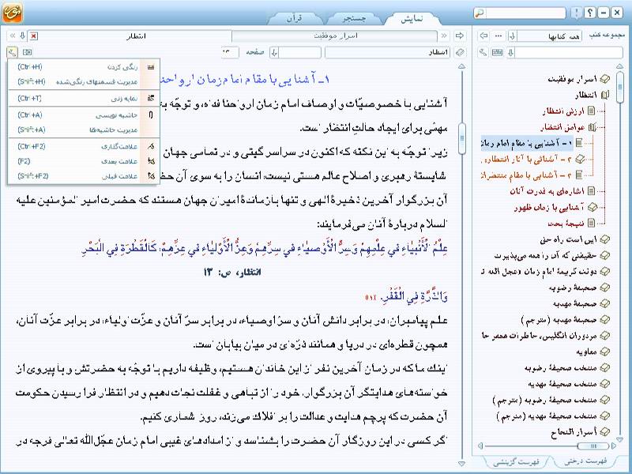This screenshot has height=474, width=632.
Task: Click the tree horizontal scrollbar thumb
Action: (594, 446)
